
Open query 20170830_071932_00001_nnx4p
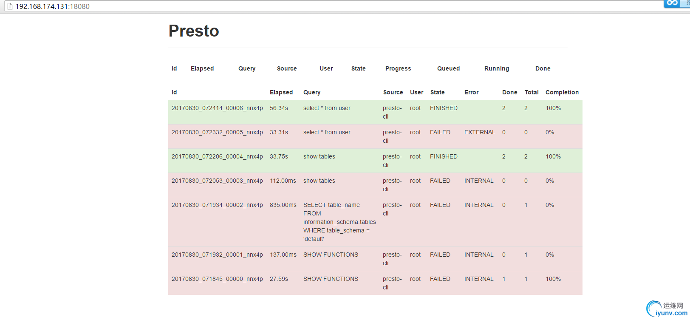(x=217, y=255)
